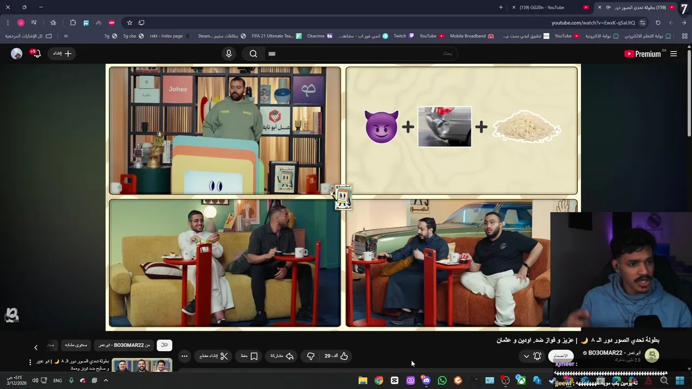Expand bookmarks overflow chevron
The height and width of the screenshot is (389, 692).
click(x=66, y=36)
